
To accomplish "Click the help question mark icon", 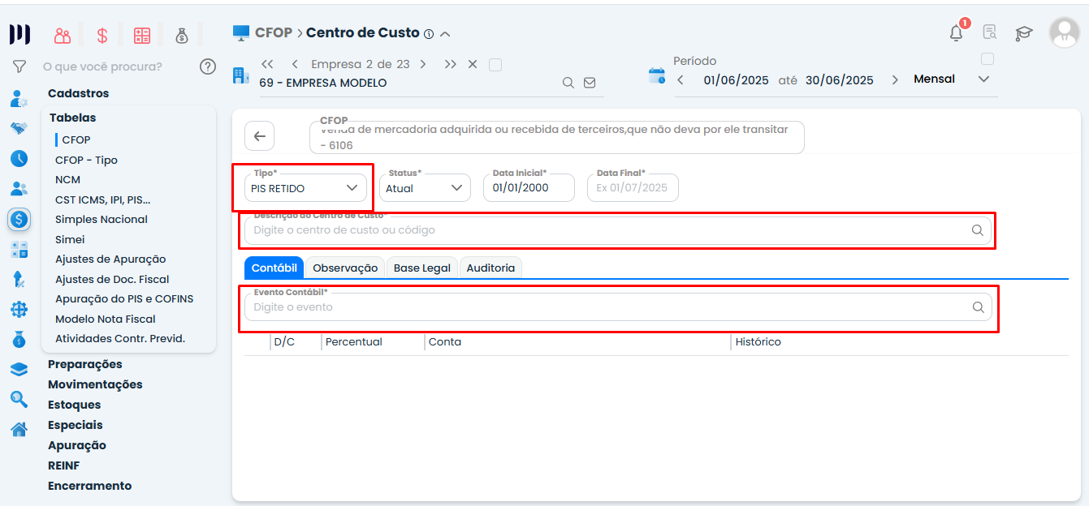I will [x=208, y=66].
